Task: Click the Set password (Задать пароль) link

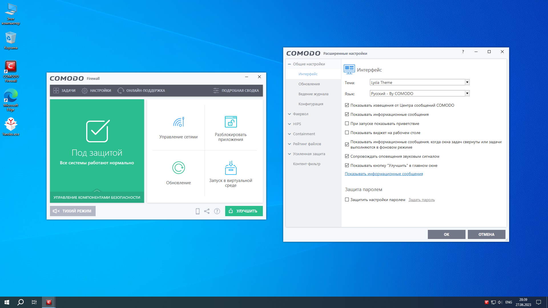Action: (x=422, y=200)
